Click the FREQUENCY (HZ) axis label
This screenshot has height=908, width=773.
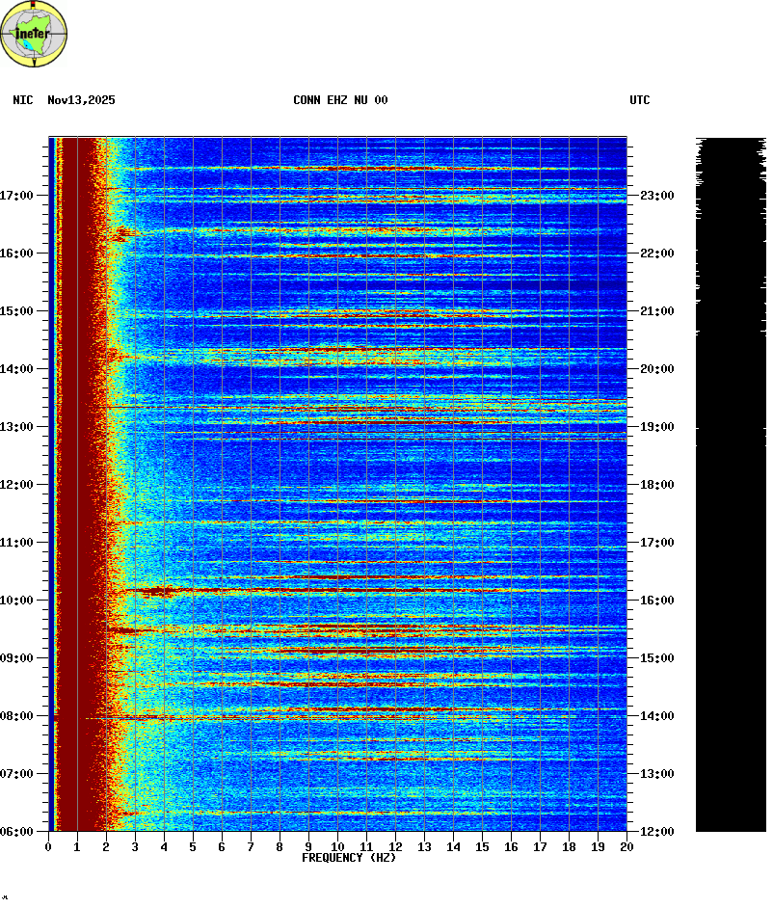[349, 858]
